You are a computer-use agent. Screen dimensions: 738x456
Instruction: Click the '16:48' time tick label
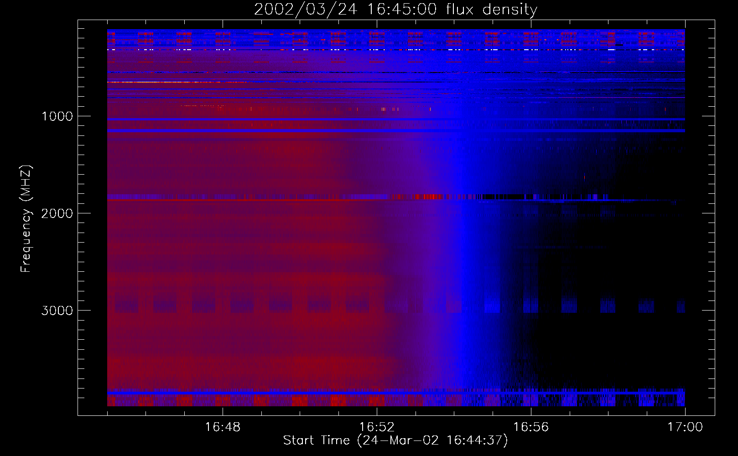coord(223,427)
